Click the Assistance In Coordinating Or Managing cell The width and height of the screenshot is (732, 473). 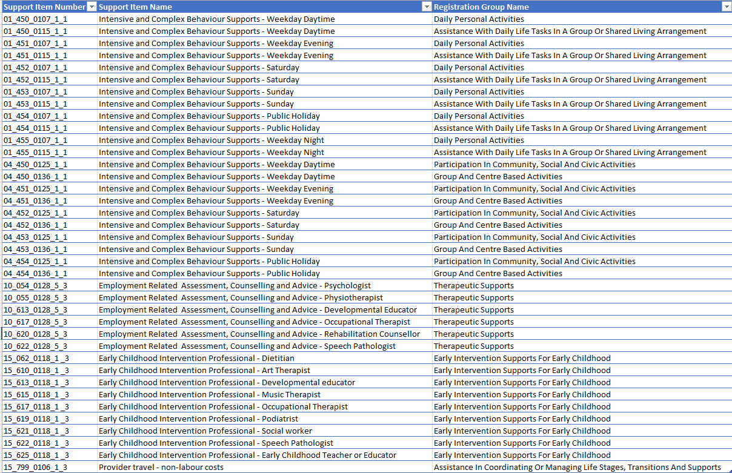coord(582,467)
